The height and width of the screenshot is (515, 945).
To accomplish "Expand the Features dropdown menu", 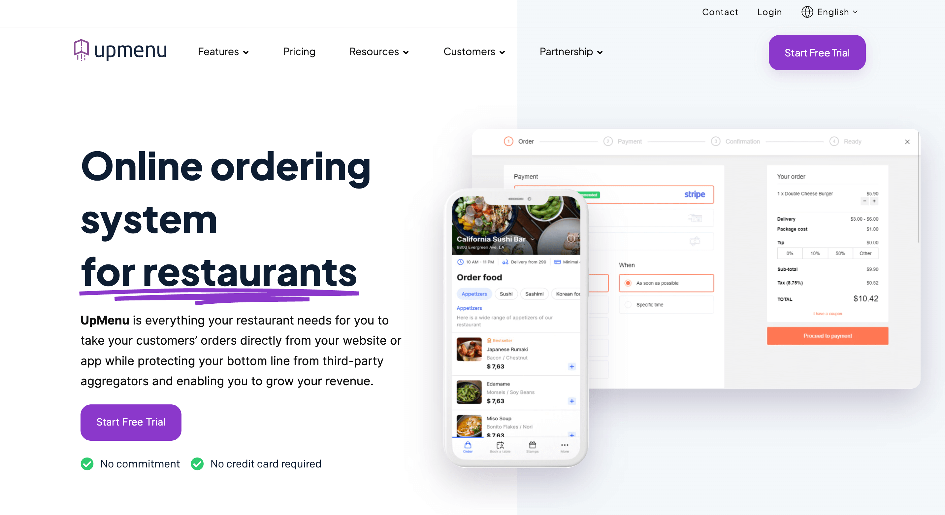I will click(x=223, y=52).
